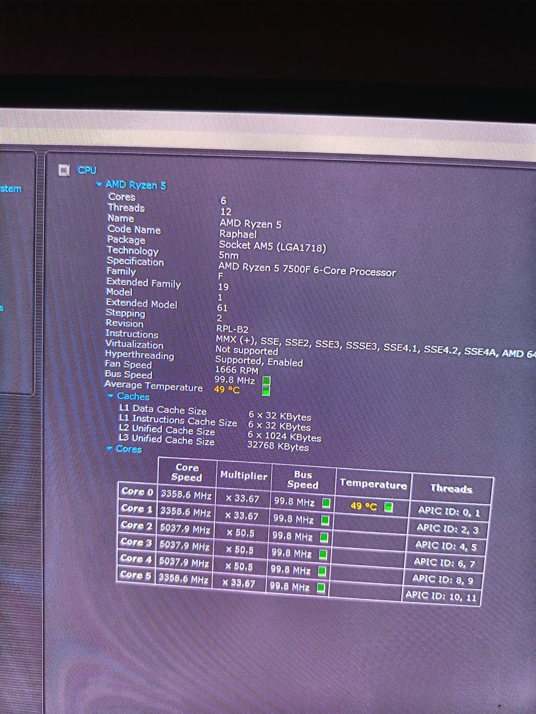Click the Stepping property label
The height and width of the screenshot is (714, 536).
tap(125, 313)
